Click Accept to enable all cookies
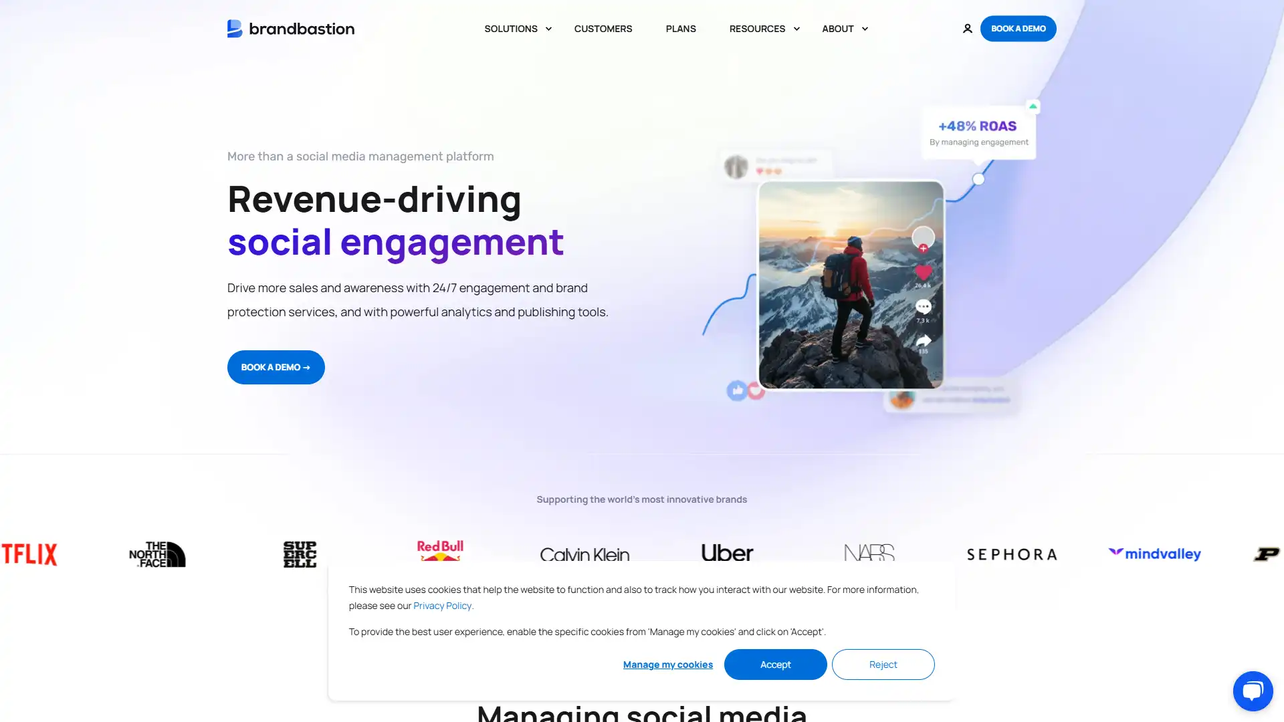 [774, 664]
